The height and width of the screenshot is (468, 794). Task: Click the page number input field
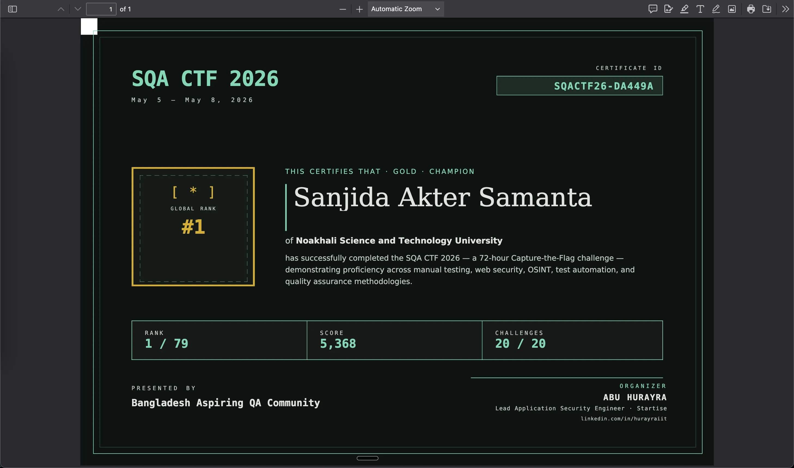(x=101, y=9)
